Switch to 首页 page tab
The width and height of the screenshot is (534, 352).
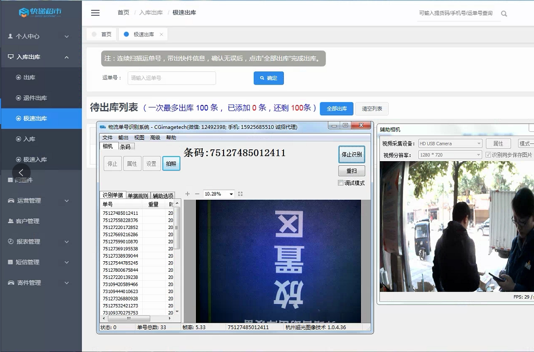(102, 34)
